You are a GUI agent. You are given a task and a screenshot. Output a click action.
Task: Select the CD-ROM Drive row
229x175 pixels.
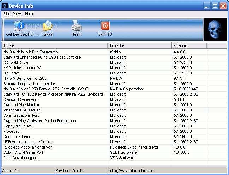pyautogui.click(x=16, y=62)
